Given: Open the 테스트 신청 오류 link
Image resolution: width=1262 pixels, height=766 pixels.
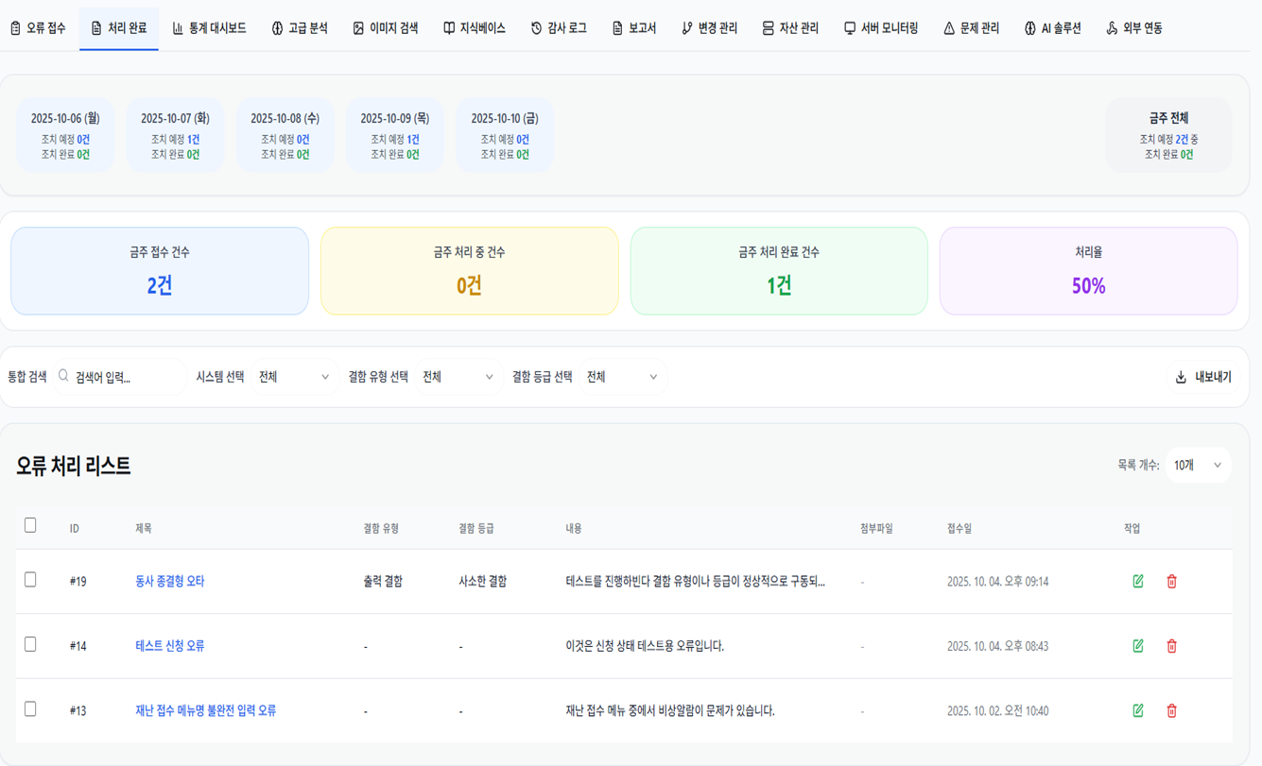Looking at the screenshot, I should tap(170, 646).
